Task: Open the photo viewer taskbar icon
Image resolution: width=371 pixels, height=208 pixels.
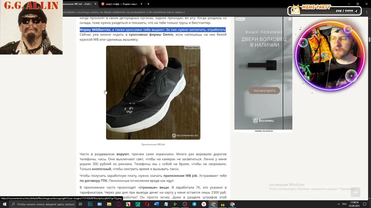Action: (100, 204)
